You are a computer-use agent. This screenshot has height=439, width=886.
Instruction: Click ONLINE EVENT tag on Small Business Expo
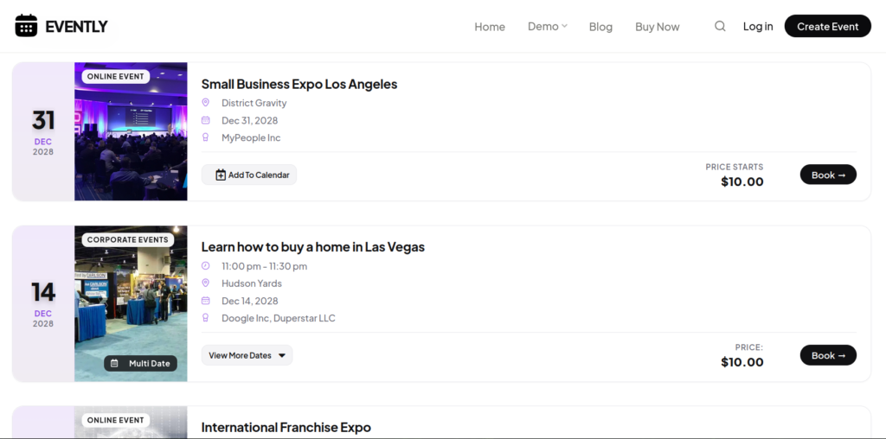116,76
